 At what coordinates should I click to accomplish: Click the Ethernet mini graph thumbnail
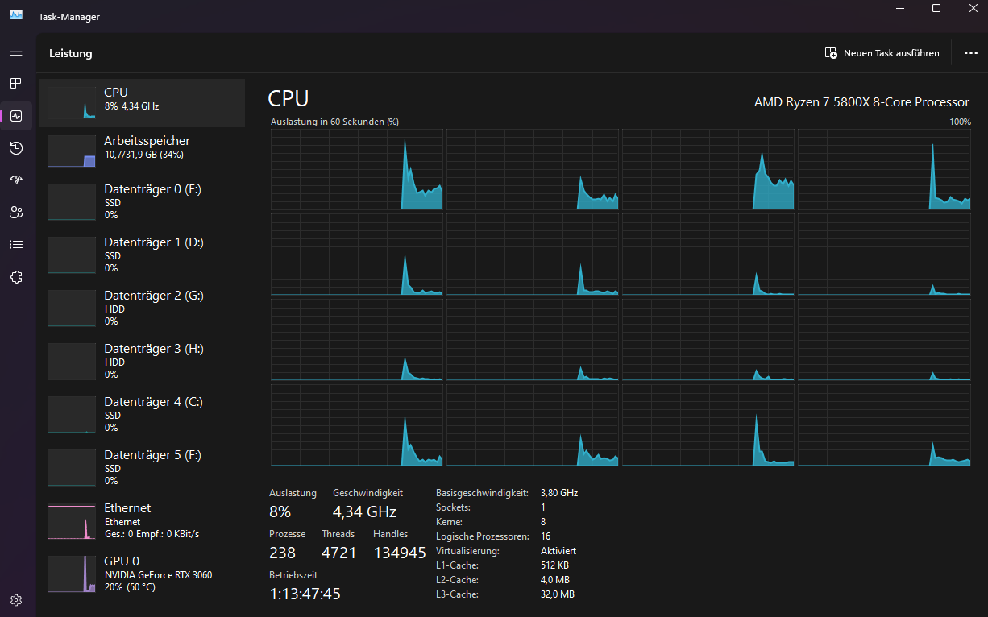[x=72, y=521]
